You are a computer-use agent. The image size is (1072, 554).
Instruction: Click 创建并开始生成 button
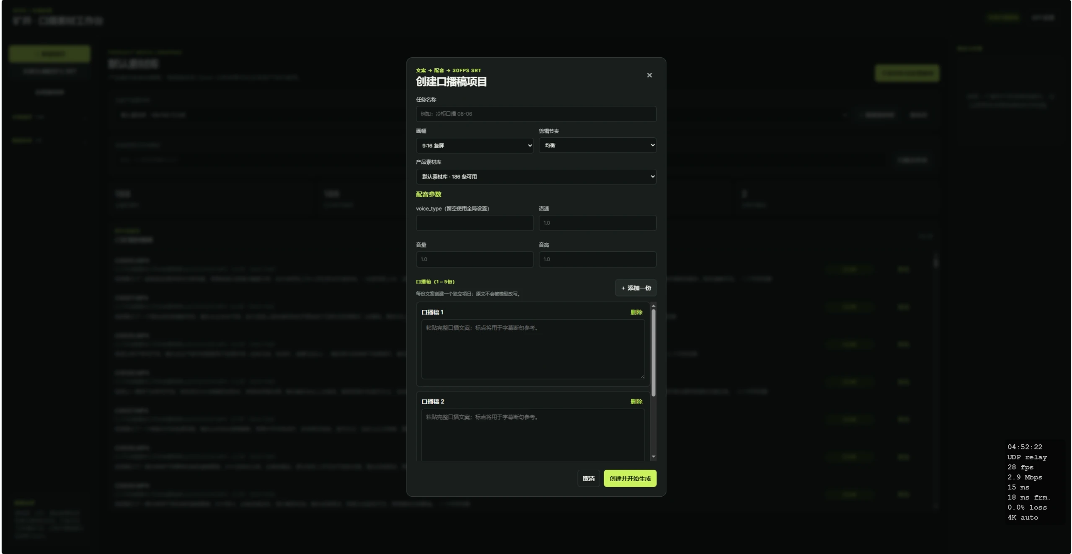click(x=630, y=479)
